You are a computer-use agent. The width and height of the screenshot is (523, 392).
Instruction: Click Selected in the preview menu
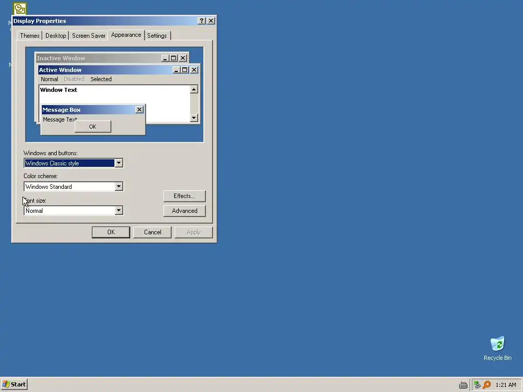(101, 79)
